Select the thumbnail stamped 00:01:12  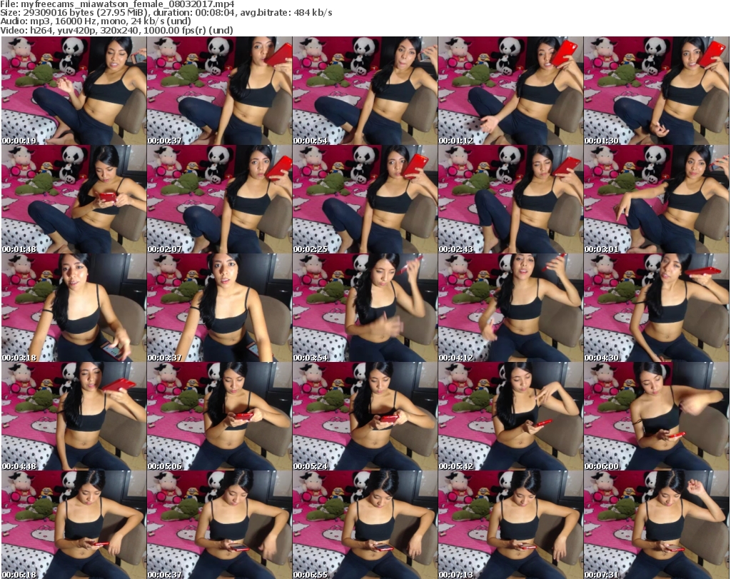click(510, 91)
